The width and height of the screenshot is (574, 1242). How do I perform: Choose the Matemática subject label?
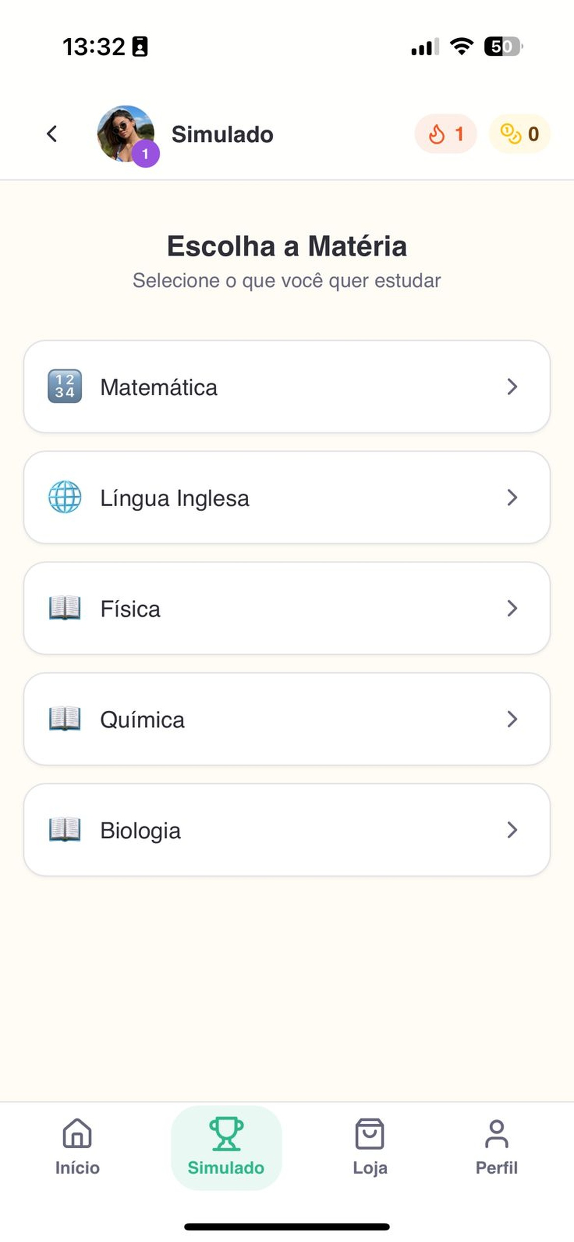[x=159, y=388]
